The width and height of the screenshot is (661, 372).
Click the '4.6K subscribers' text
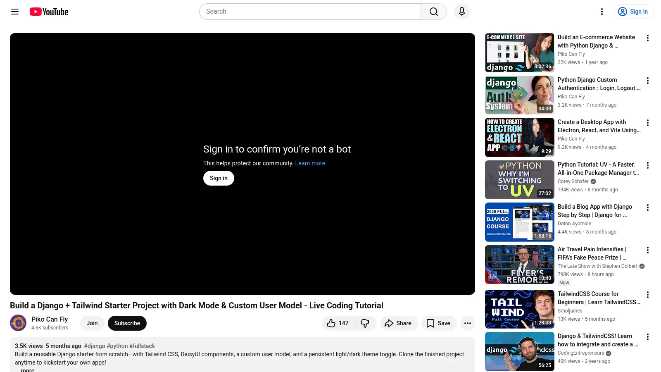coord(50,328)
